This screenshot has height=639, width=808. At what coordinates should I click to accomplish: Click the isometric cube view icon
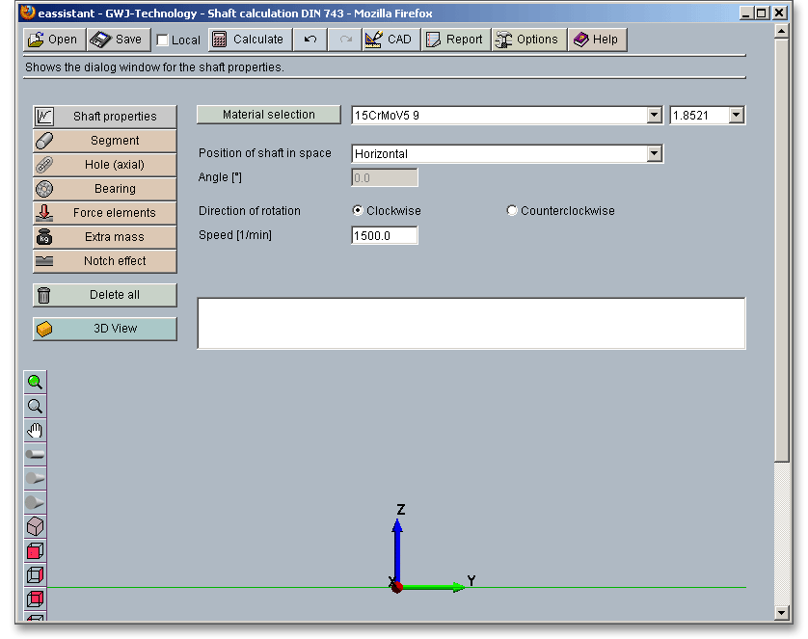pyautogui.click(x=35, y=526)
